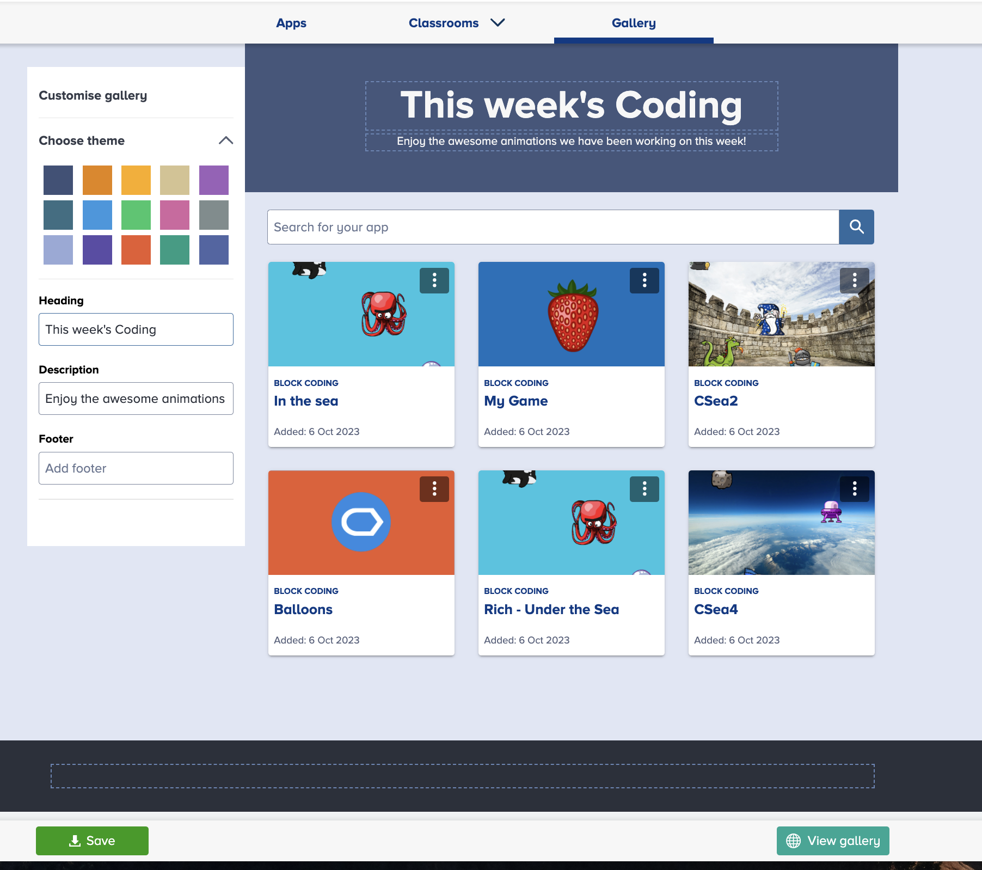This screenshot has height=870, width=982.
Task: Switch to the Apps tab
Action: pos(291,23)
